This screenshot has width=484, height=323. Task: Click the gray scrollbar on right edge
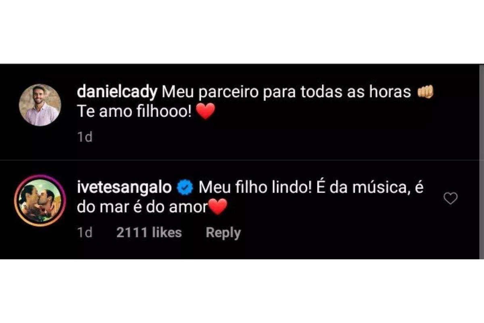tap(482, 161)
